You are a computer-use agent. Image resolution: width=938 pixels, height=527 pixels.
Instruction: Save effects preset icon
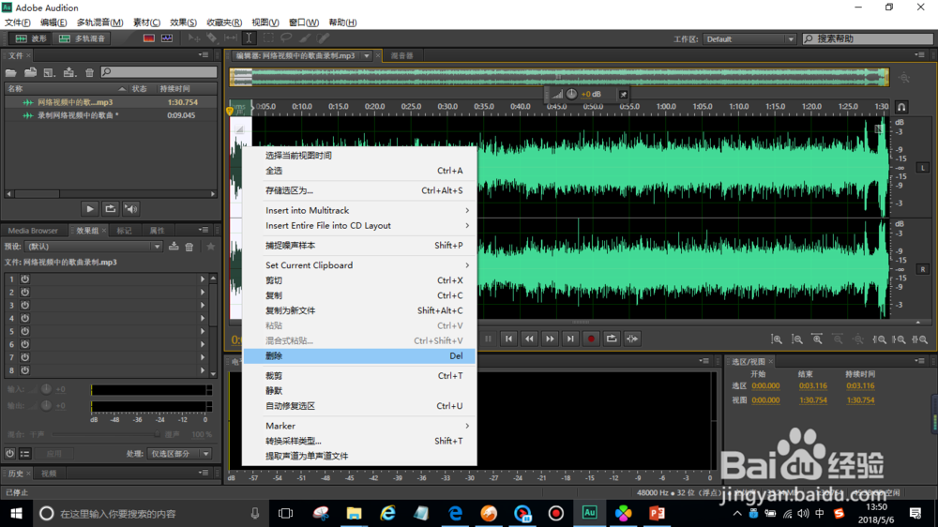coord(174,247)
